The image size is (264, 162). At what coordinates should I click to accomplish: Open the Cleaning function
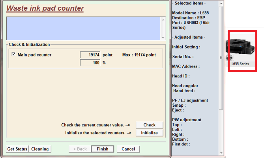click(40, 149)
